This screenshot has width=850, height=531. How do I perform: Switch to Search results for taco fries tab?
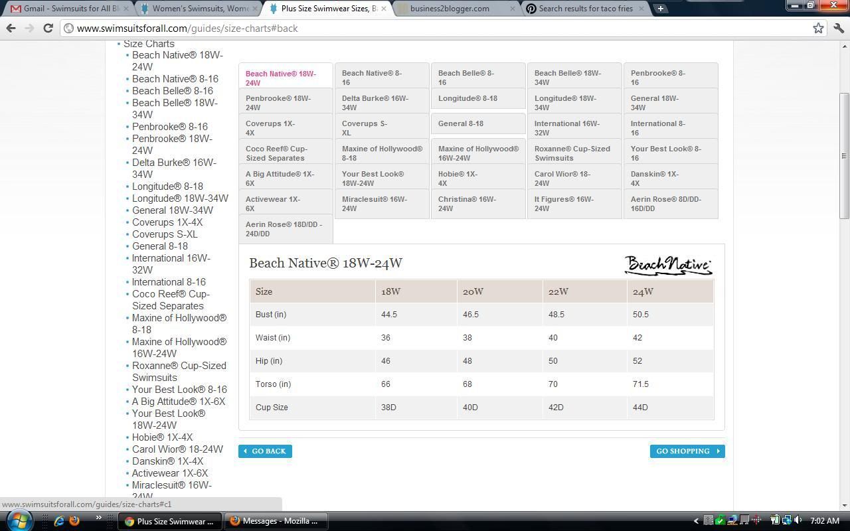[x=585, y=9]
